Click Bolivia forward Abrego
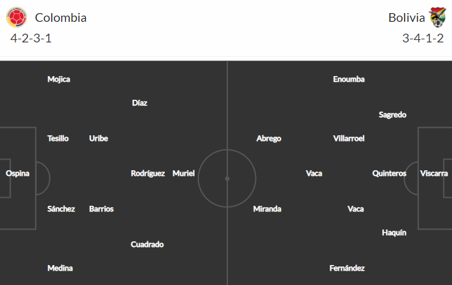 (269, 138)
